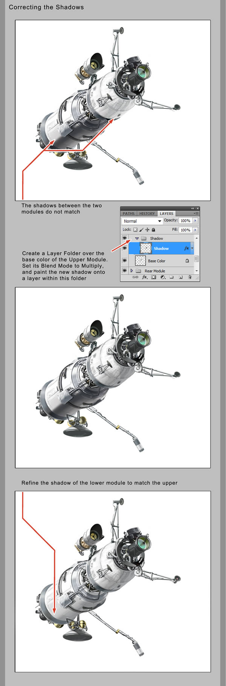The width and height of the screenshot is (226, 686).
Task: Open the Fill slider arrow
Action: tap(195, 230)
